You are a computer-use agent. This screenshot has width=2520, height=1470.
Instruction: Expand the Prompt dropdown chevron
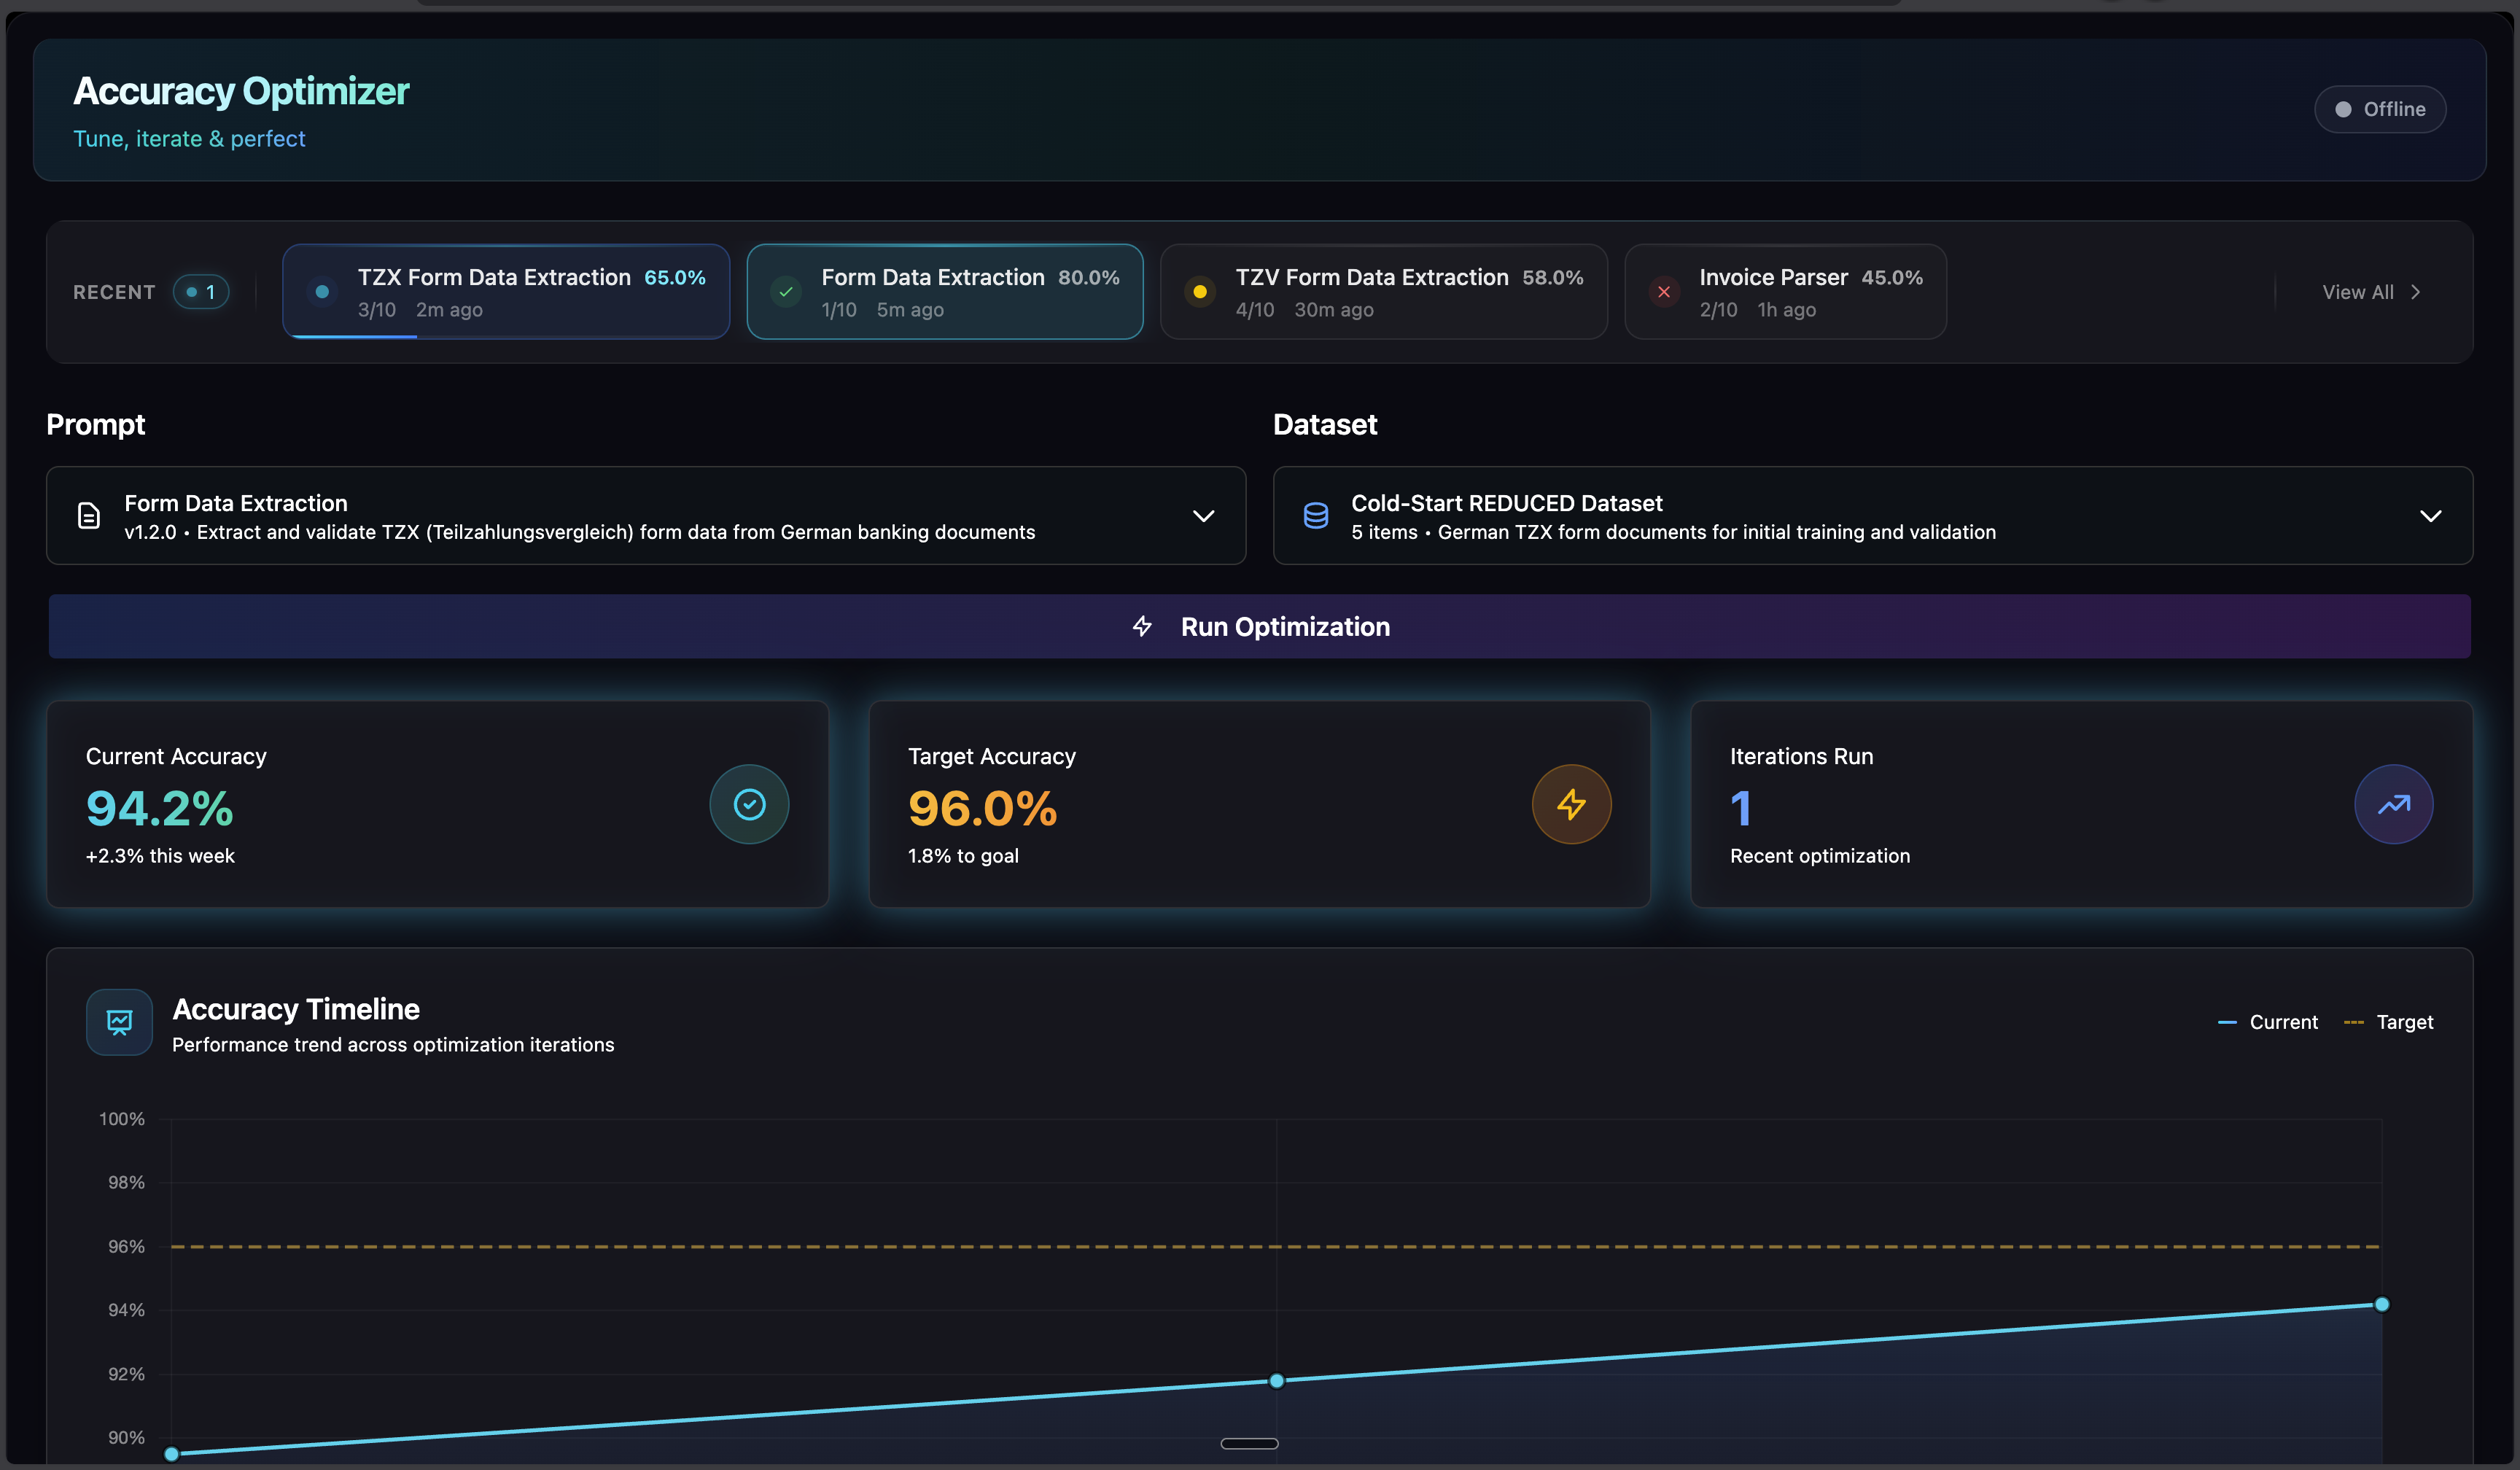click(x=1204, y=516)
